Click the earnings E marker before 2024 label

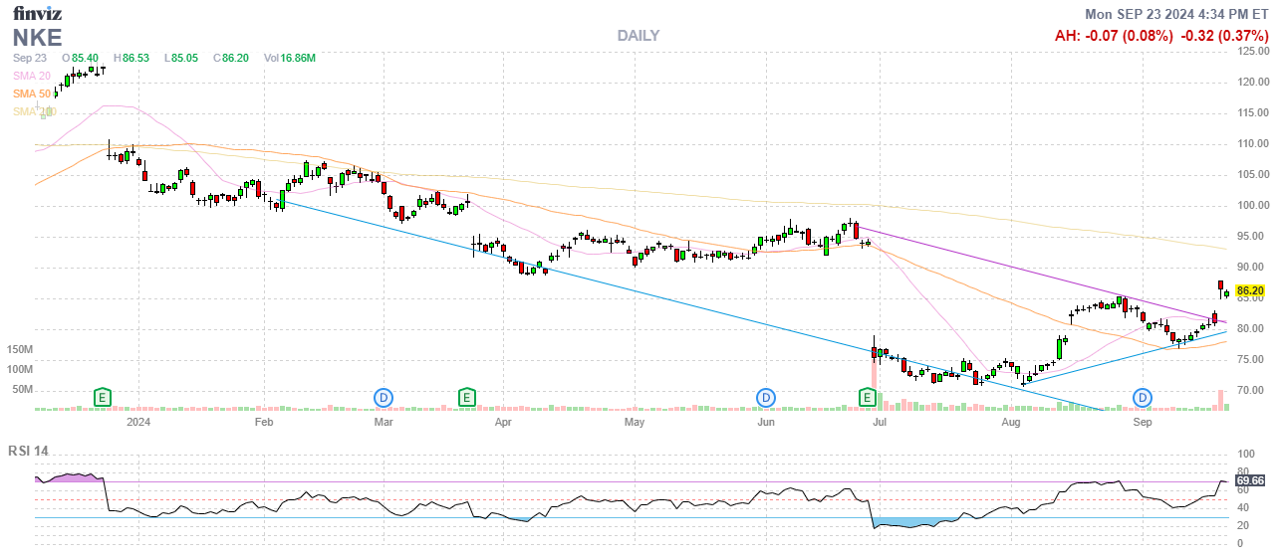pyautogui.click(x=102, y=398)
